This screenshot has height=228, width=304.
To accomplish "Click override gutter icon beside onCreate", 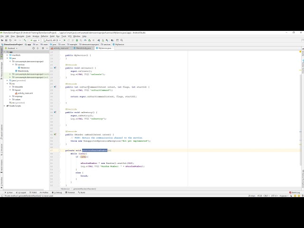I will (55, 68).
